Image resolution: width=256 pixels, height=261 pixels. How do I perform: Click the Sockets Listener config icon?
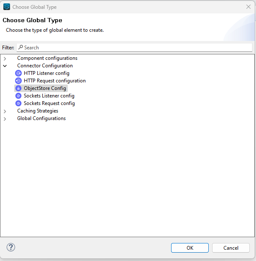[x=18, y=96]
